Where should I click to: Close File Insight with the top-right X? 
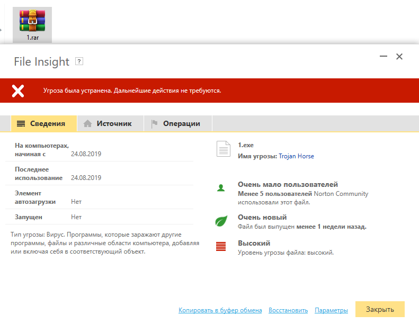[x=399, y=56]
